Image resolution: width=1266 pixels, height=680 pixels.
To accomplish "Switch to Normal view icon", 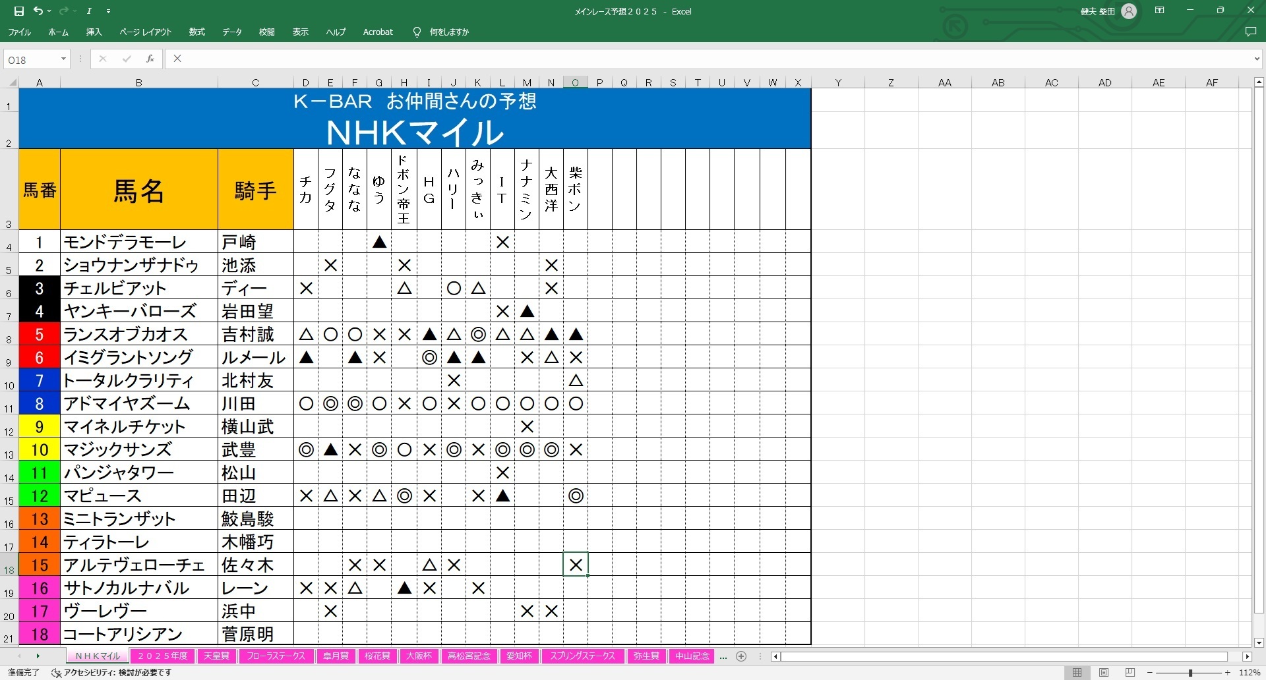I will coord(1077,672).
